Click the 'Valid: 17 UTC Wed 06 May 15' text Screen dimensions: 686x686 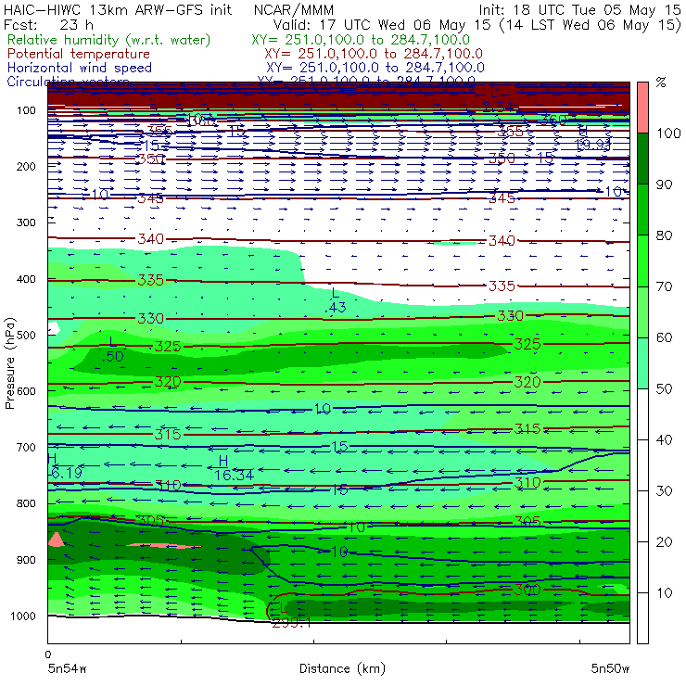point(382,25)
